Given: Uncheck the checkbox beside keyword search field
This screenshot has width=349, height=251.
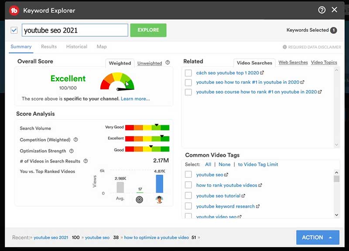Looking at the screenshot, I should point(14,30).
